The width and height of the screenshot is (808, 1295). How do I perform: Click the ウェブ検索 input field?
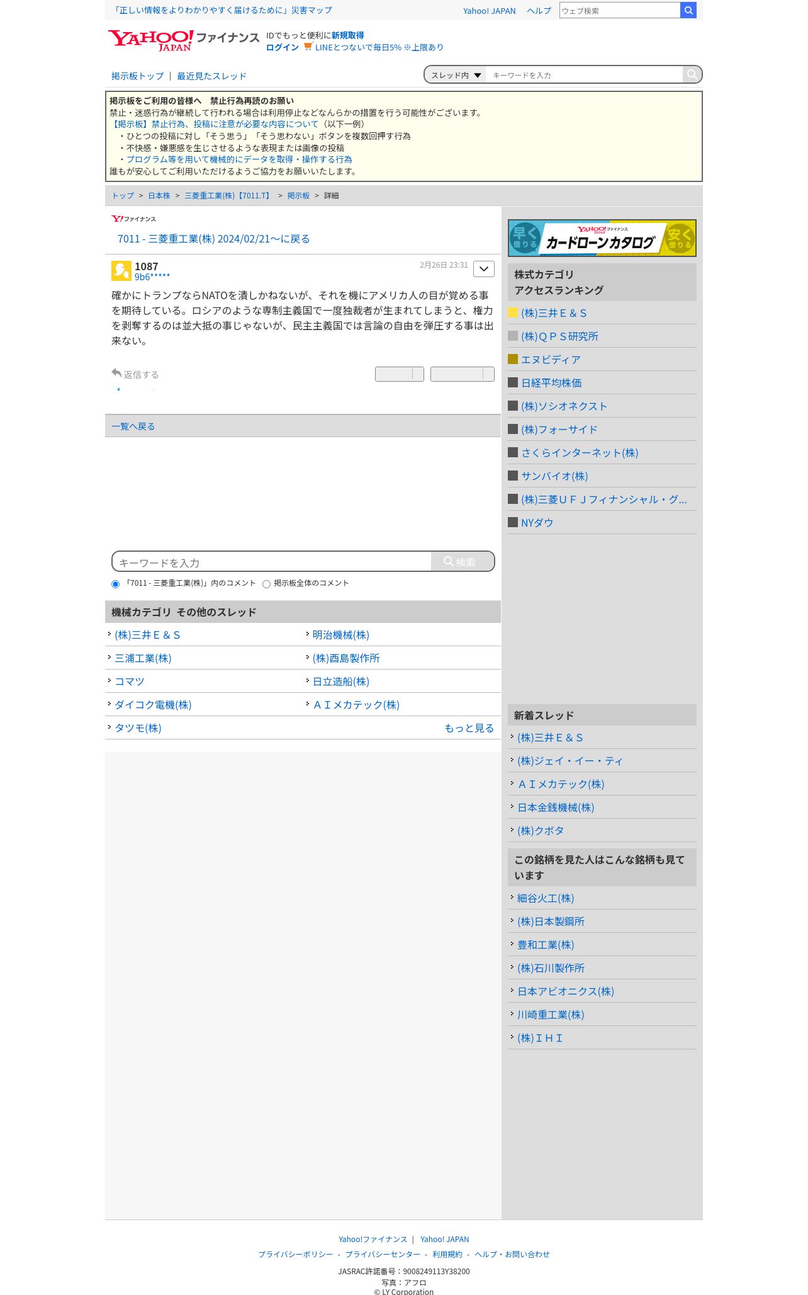(620, 10)
